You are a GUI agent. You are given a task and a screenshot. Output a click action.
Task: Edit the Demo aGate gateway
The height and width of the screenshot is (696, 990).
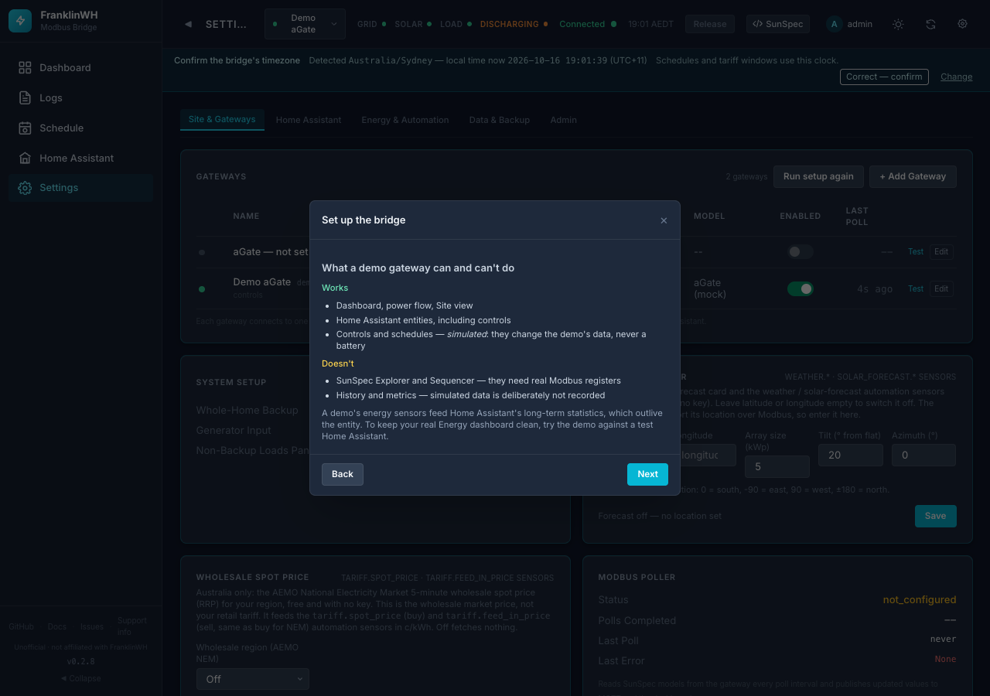pyautogui.click(x=941, y=288)
